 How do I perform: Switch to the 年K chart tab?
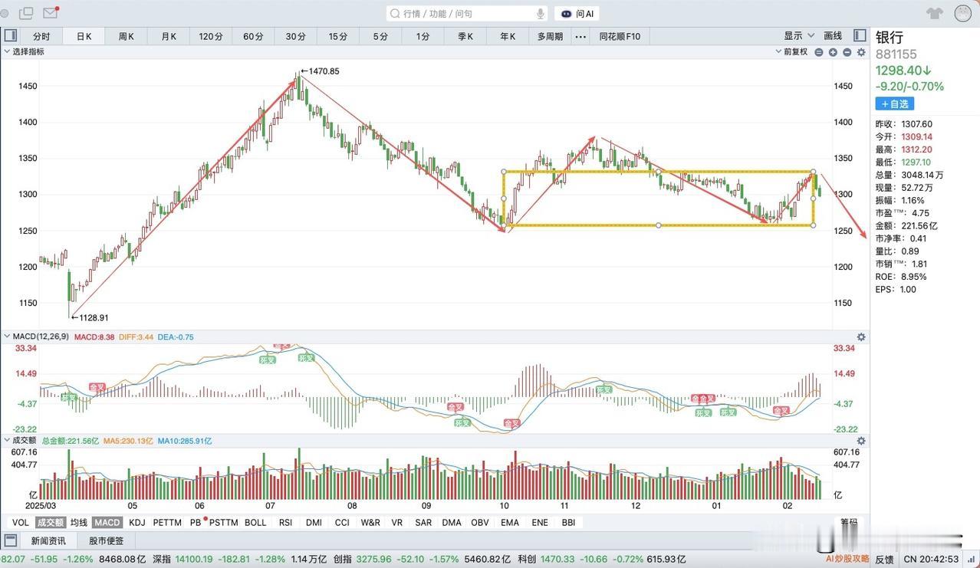[x=508, y=36]
